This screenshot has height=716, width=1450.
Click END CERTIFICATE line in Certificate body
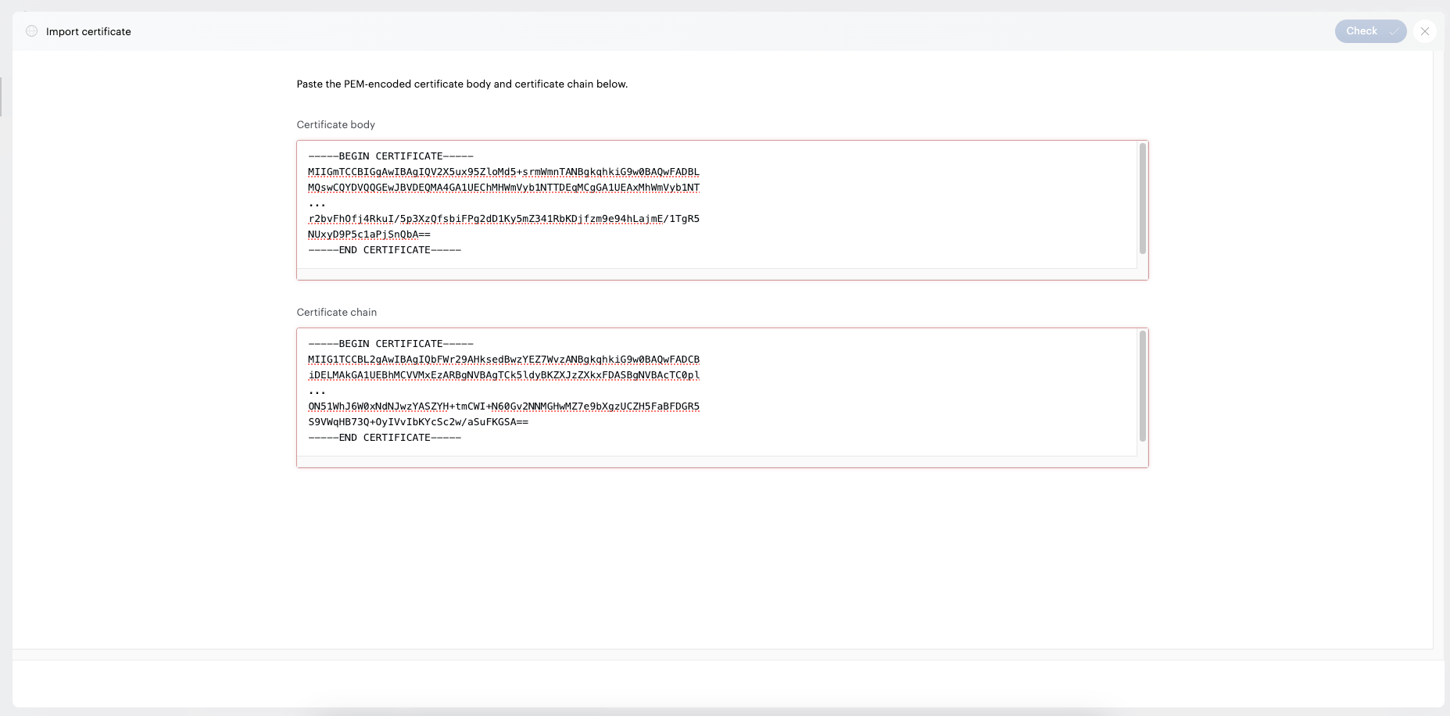(x=385, y=250)
